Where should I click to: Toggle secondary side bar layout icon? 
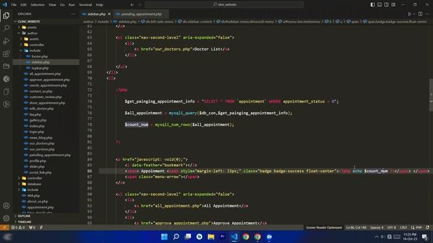point(386,5)
